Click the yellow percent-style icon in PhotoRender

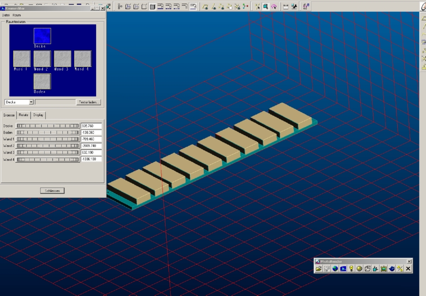point(400,269)
